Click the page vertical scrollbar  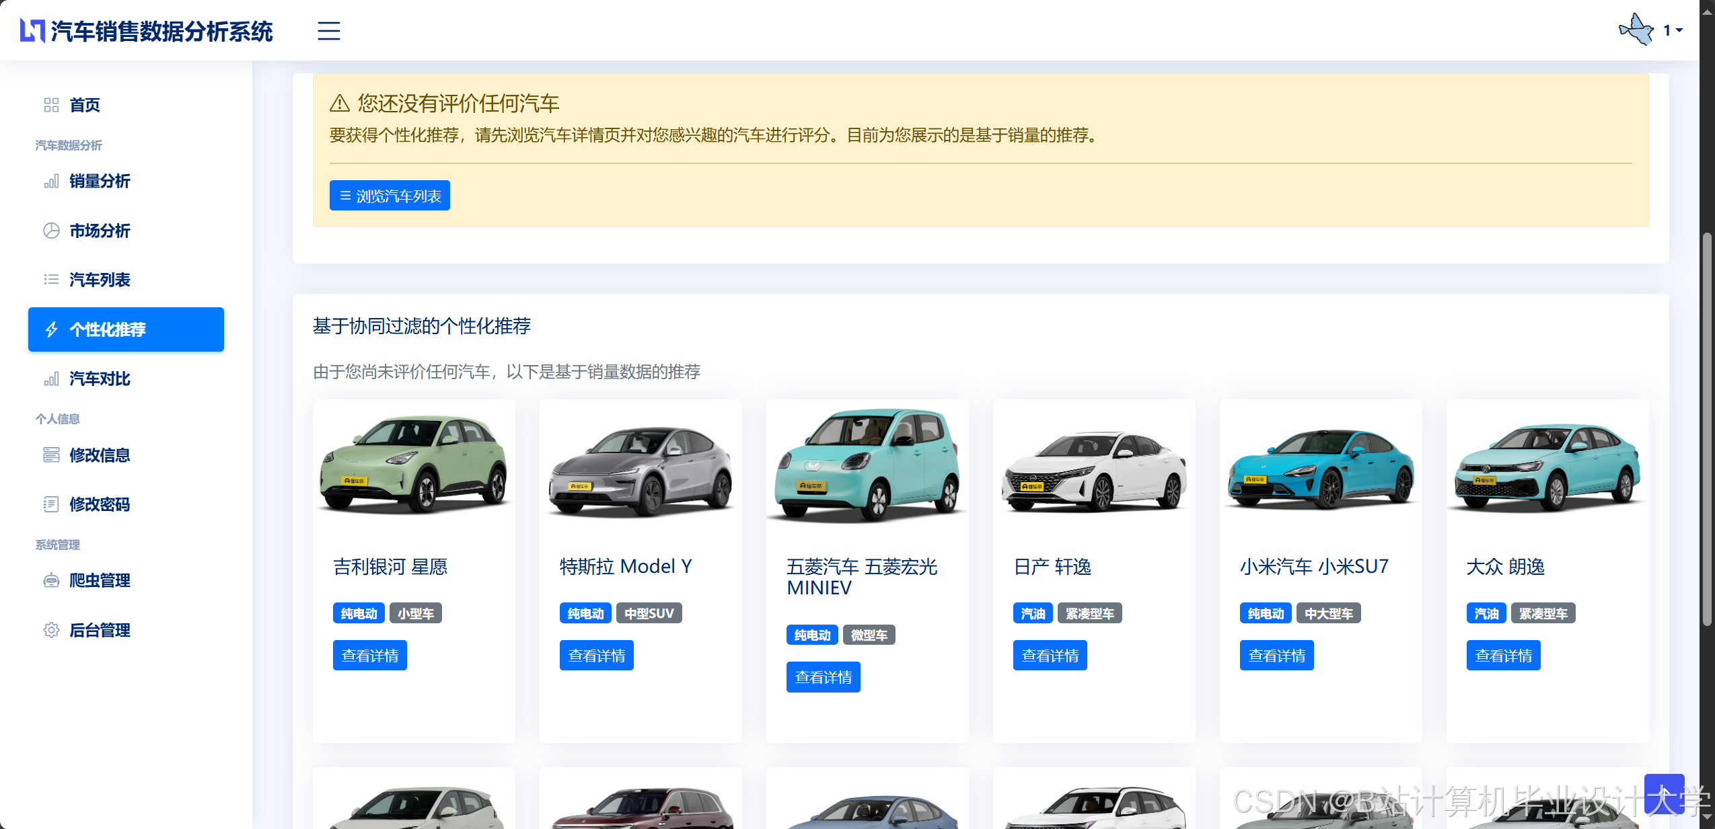(x=1706, y=430)
